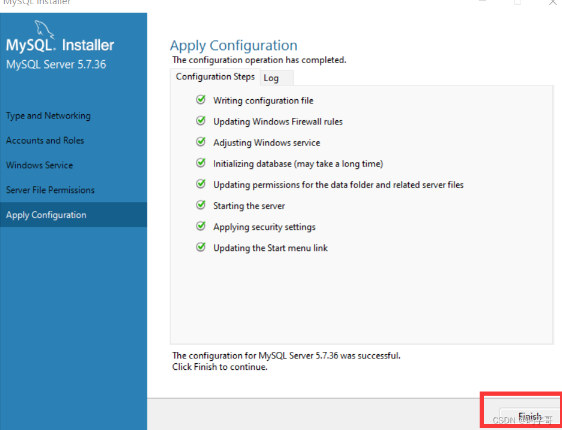The height and width of the screenshot is (430, 562).
Task: Click green check beside Updating Windows Firewall rules
Action: pos(201,120)
